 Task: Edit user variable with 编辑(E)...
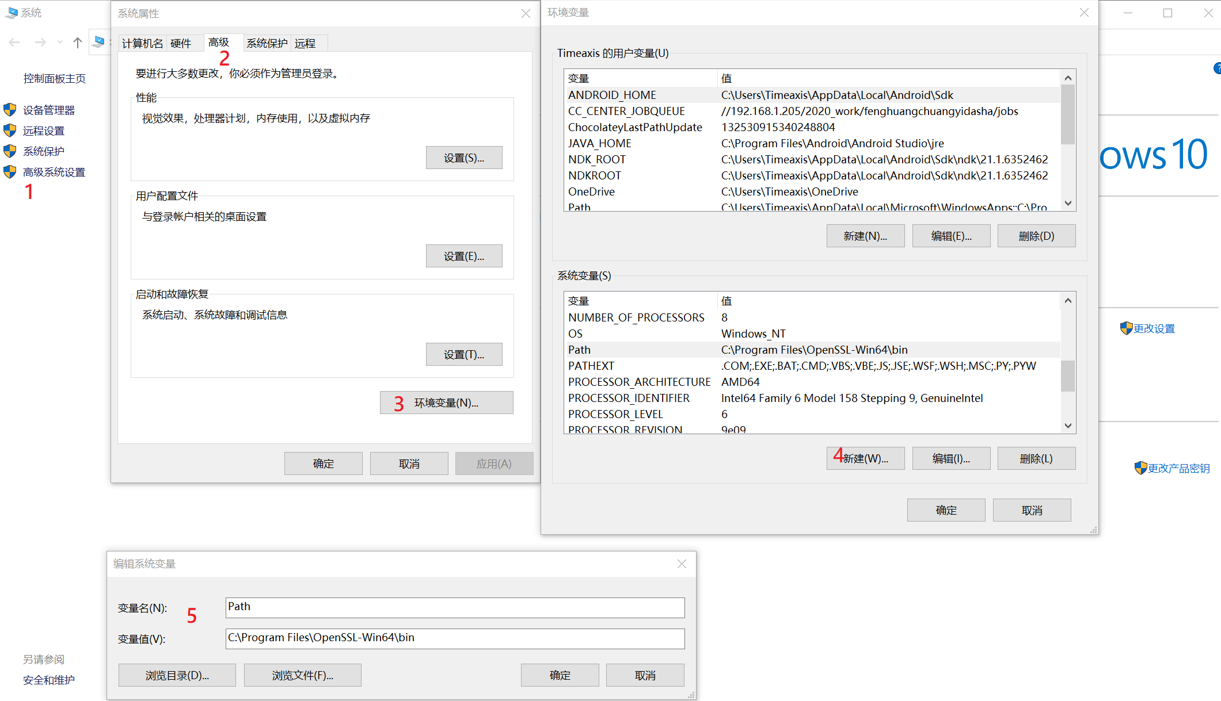pos(952,236)
